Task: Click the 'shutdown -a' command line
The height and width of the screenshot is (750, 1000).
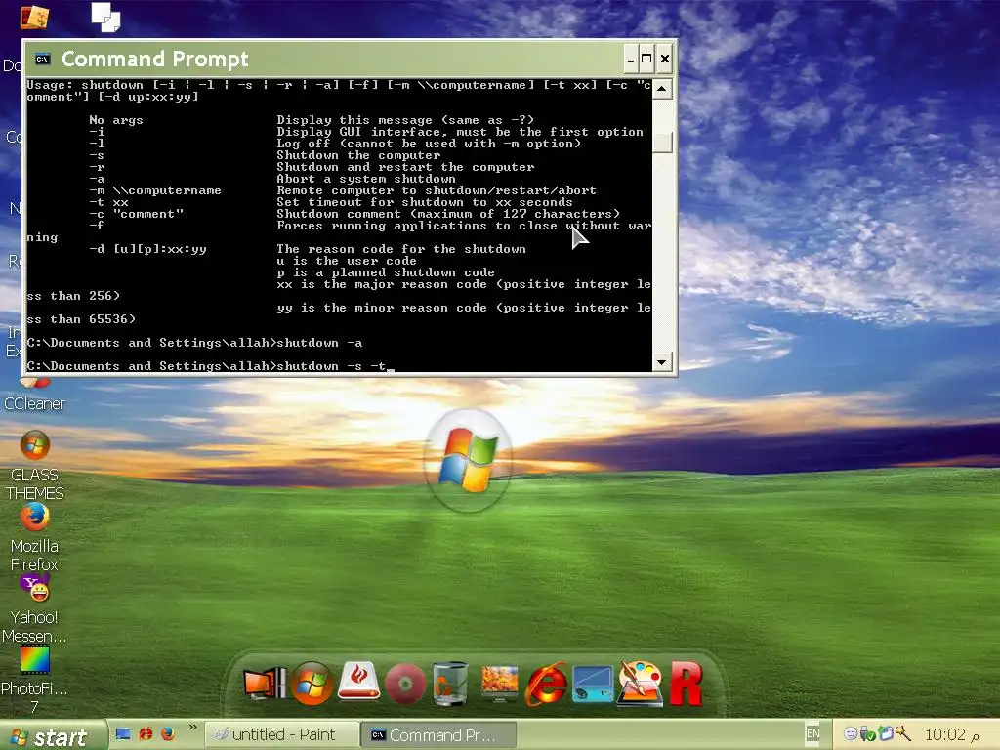Action: pos(194,343)
